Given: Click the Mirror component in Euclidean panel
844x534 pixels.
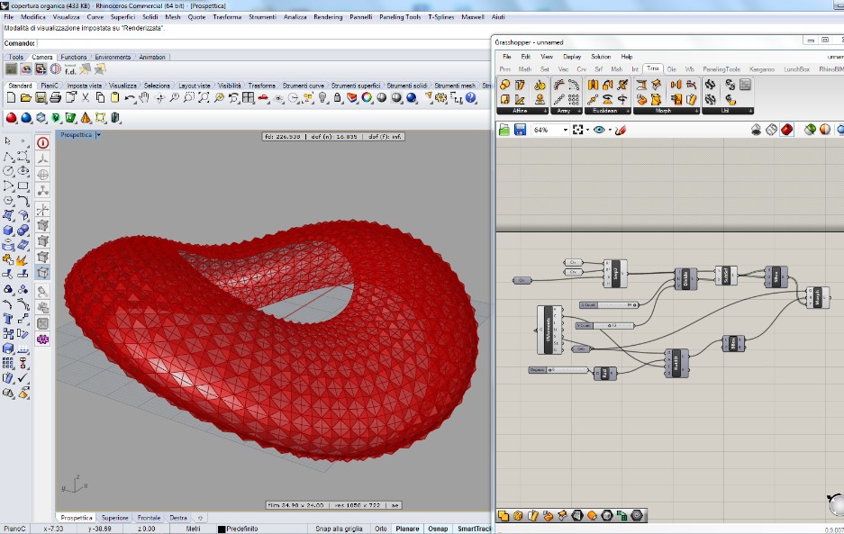Looking at the screenshot, I should click(x=593, y=85).
